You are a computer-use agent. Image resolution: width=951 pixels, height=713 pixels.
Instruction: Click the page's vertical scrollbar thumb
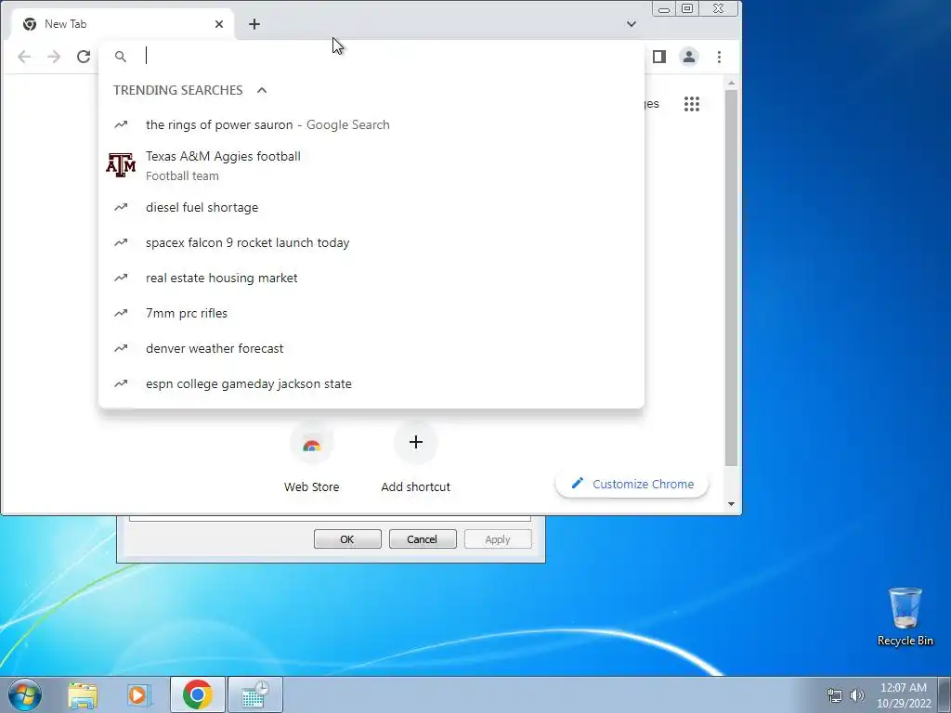(732, 278)
